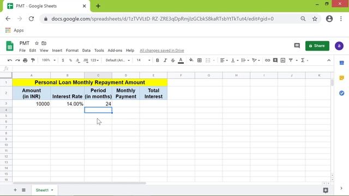Image resolution: width=349 pixels, height=196 pixels.
Task: Open a new browser tab
Action: (x=98, y=6)
